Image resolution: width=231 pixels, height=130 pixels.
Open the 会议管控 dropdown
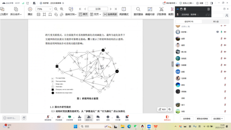pos(218,119)
